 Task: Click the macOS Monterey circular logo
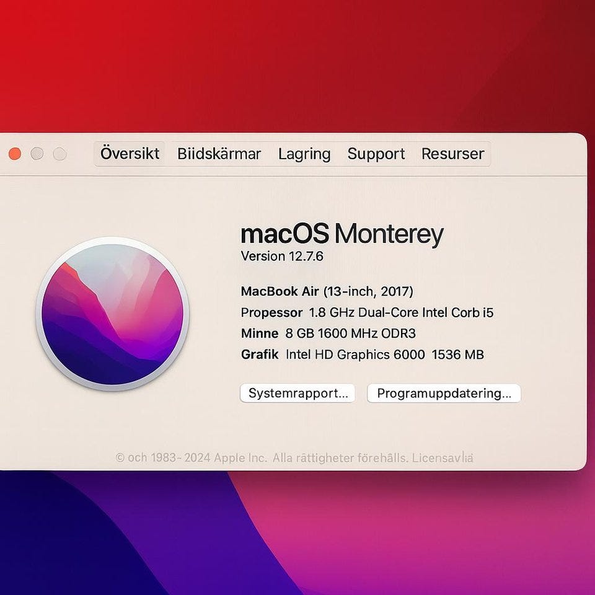click(x=113, y=314)
